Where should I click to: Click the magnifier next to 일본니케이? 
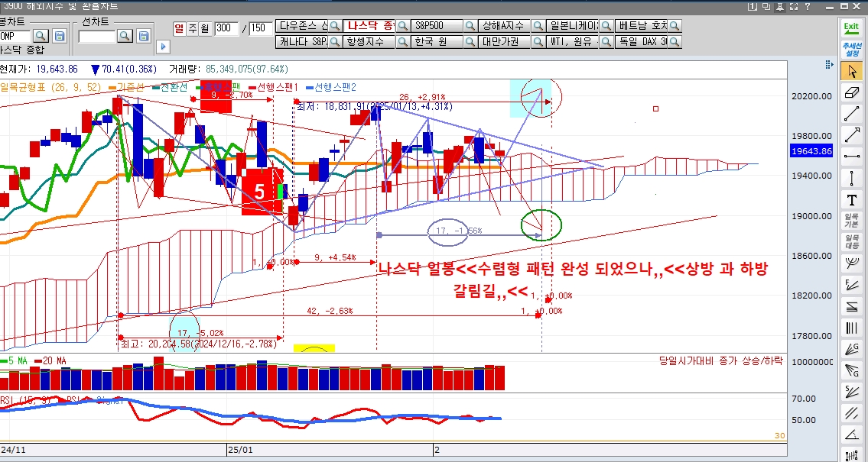click(x=606, y=26)
